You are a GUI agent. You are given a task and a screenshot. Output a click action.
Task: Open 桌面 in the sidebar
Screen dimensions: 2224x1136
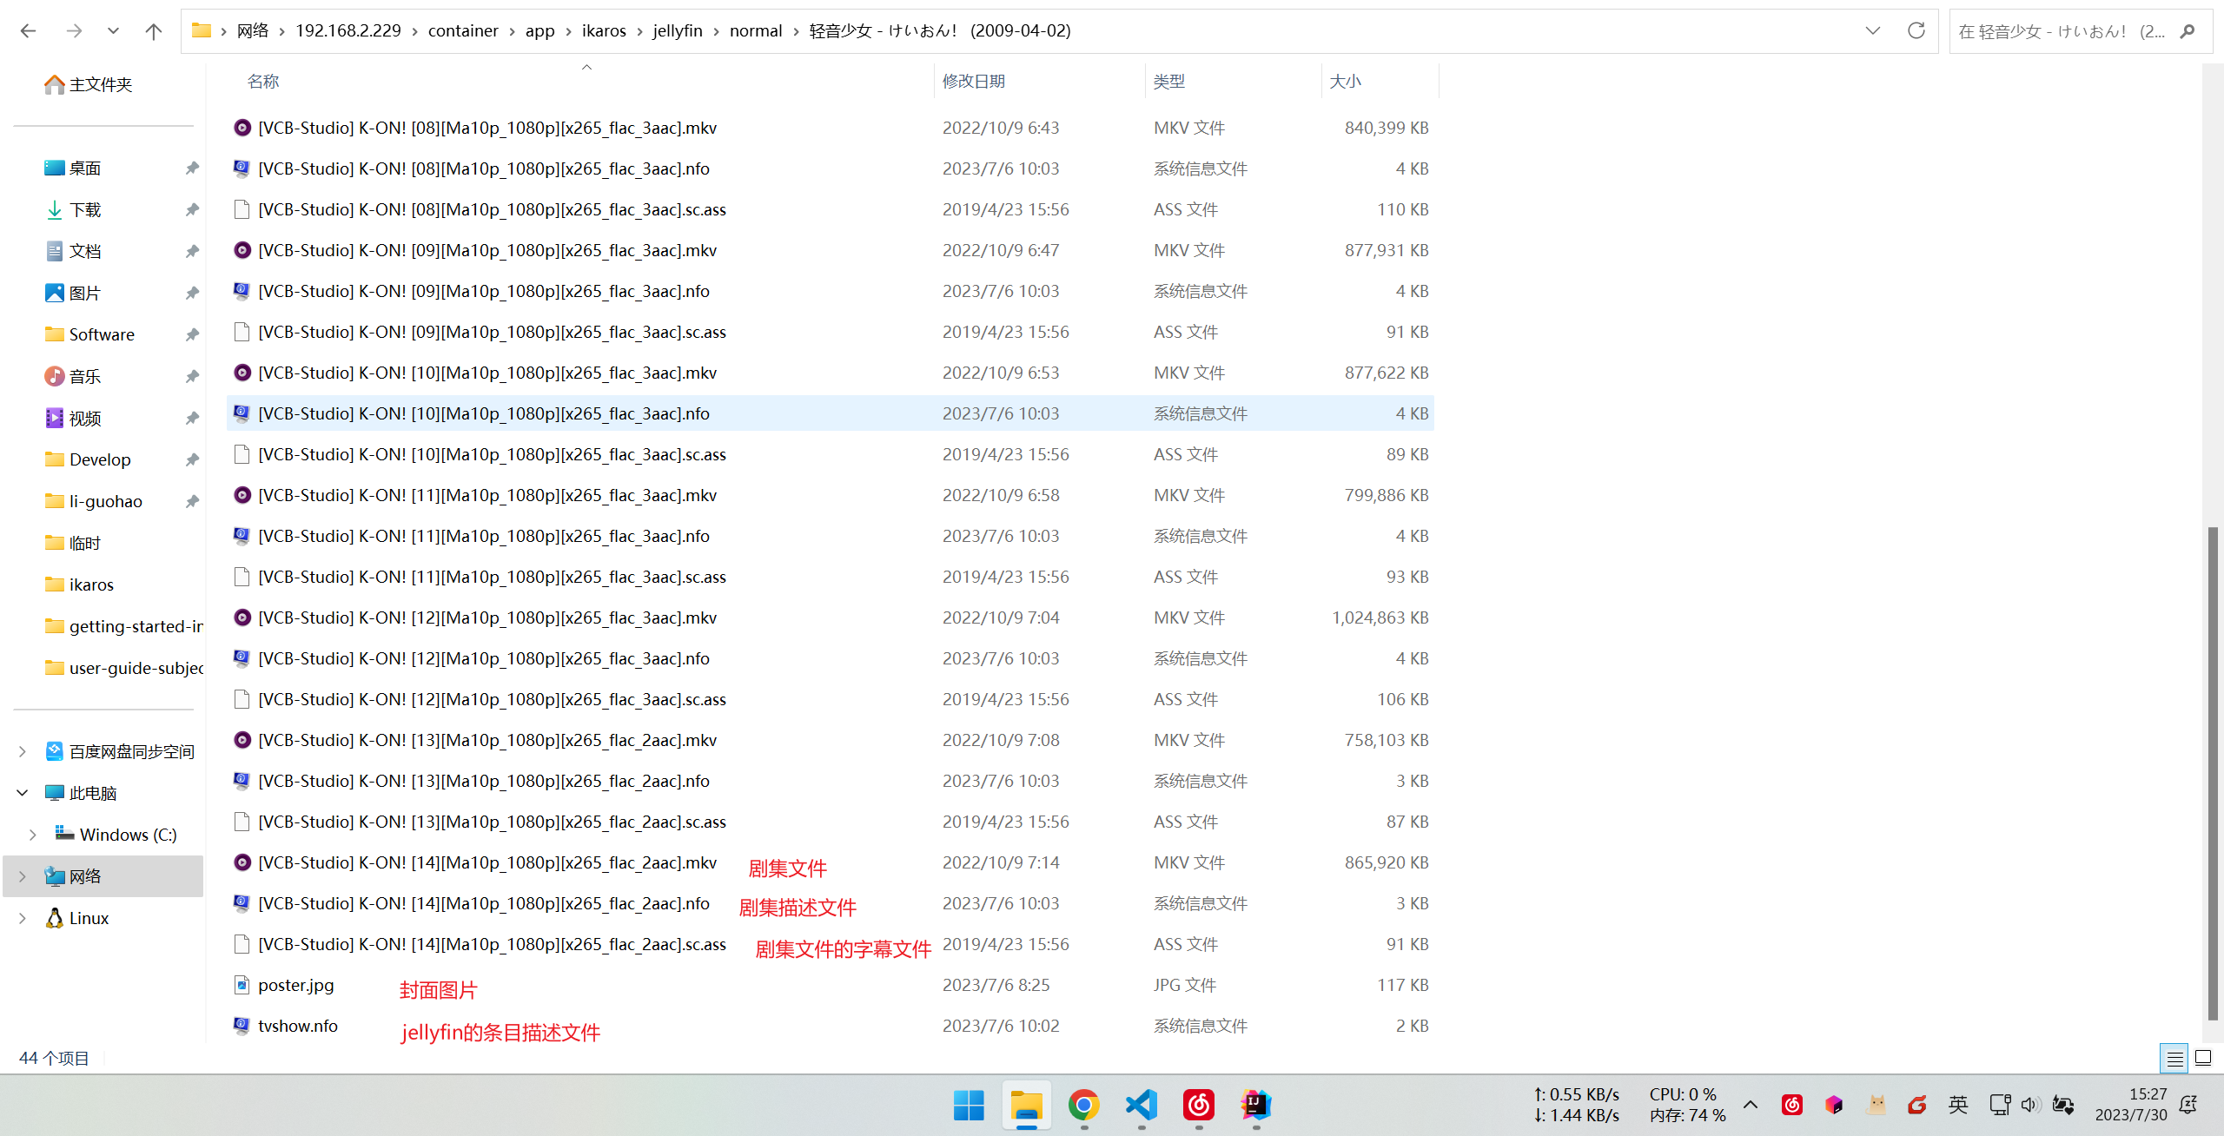(73, 168)
